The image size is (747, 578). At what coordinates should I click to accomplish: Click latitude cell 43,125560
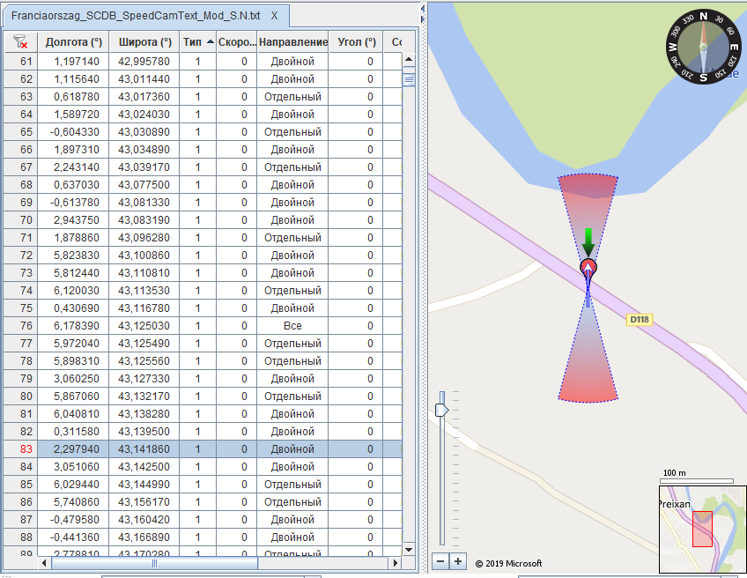[144, 361]
